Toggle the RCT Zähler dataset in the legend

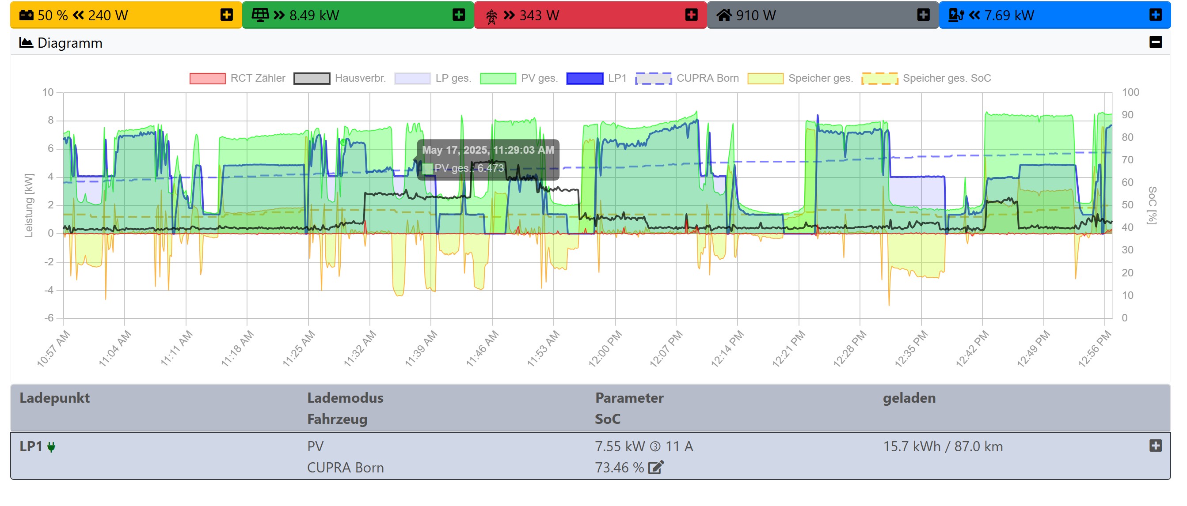207,78
